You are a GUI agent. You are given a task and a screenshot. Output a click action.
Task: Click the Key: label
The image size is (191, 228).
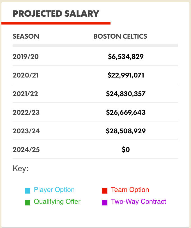tap(20, 169)
